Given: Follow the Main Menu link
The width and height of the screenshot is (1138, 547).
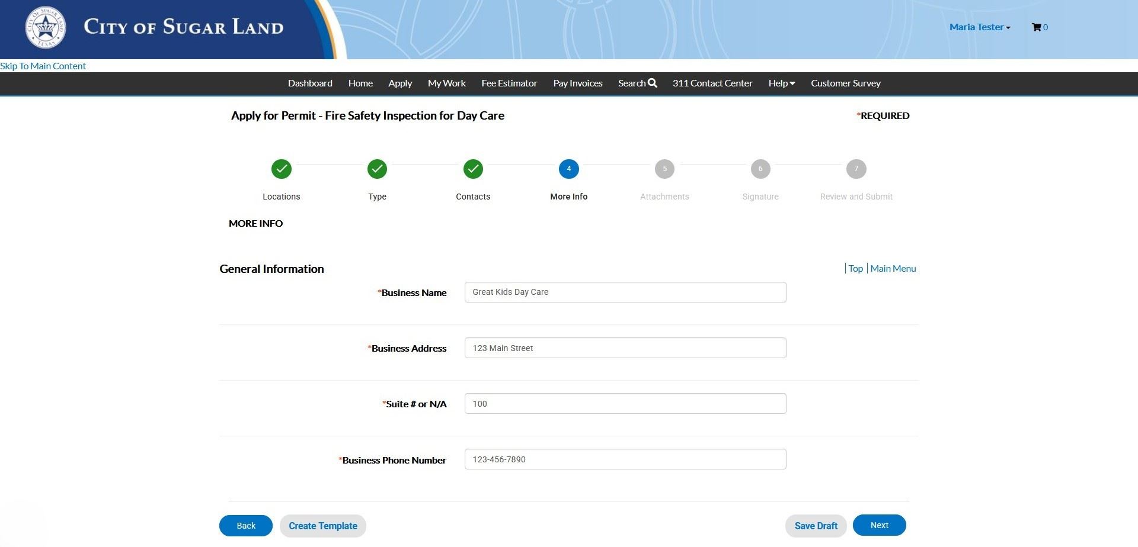Looking at the screenshot, I should point(893,269).
